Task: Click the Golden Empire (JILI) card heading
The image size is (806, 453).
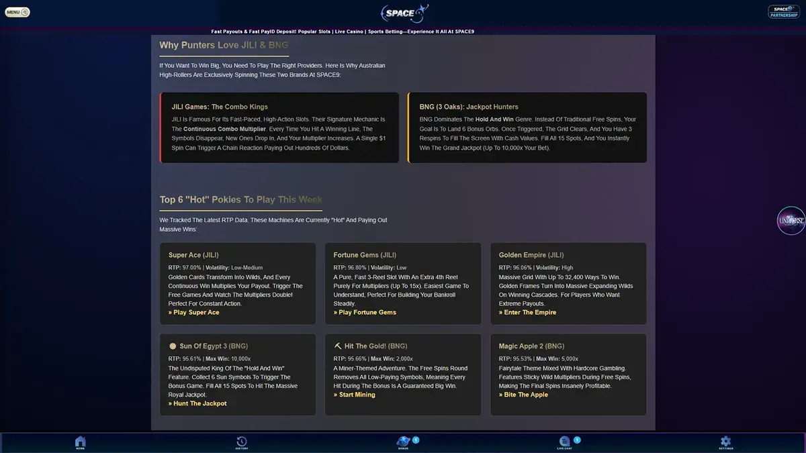Action: coord(531,255)
